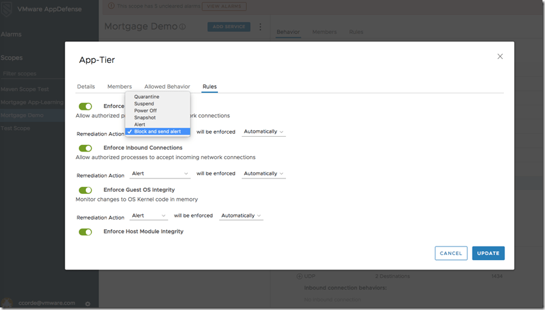Open the three-dot menu beside Add Service

coord(260,27)
